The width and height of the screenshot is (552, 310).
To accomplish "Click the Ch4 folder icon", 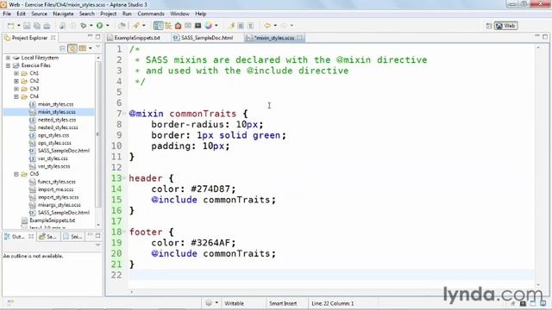I will pyautogui.click(x=24, y=96).
